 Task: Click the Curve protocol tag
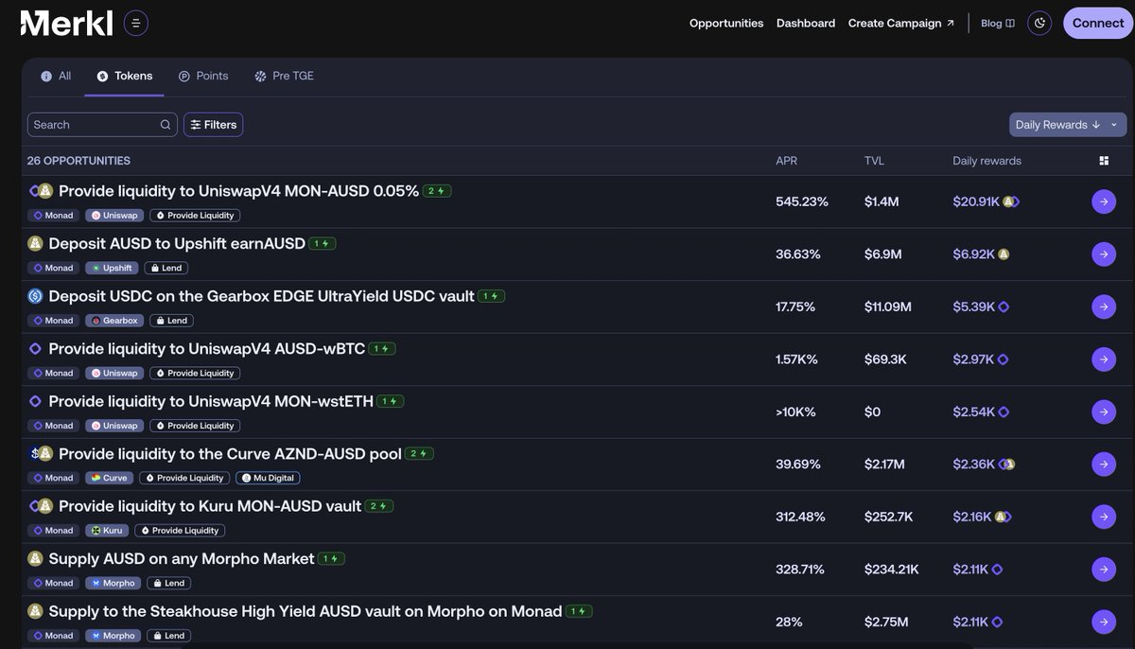(109, 478)
